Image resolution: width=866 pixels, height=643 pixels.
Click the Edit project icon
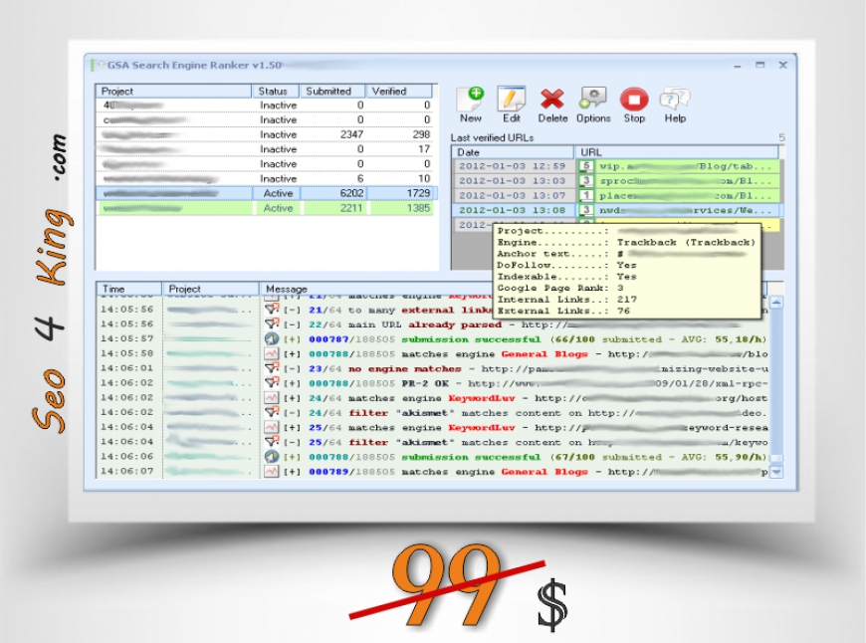(511, 100)
